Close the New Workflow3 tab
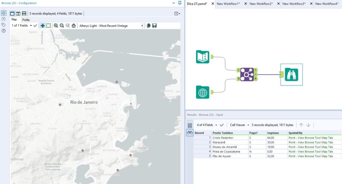This screenshot has width=342, height=184. point(311,4)
